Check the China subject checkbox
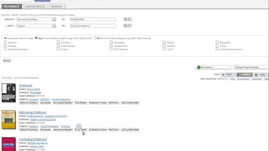 point(217,46)
